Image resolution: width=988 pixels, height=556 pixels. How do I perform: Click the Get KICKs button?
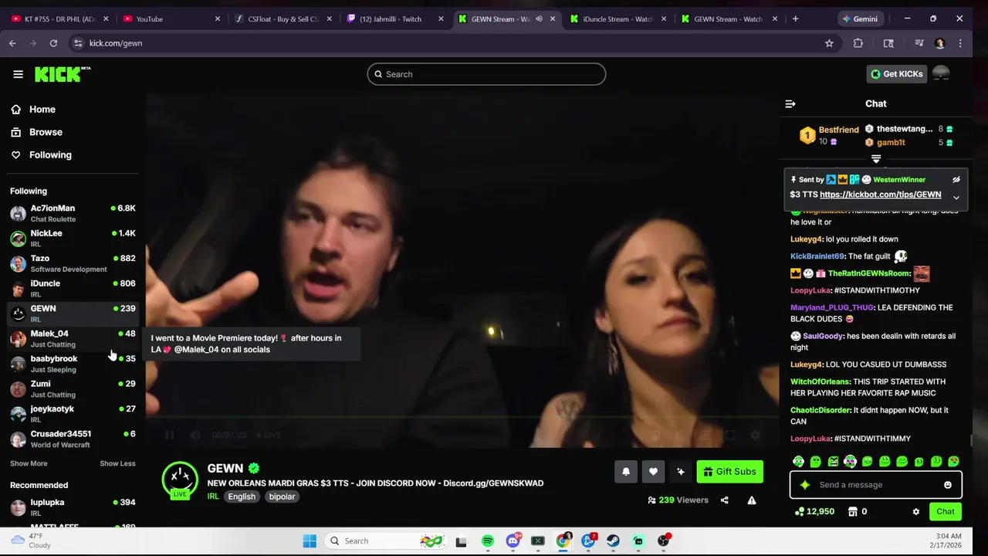coord(897,74)
